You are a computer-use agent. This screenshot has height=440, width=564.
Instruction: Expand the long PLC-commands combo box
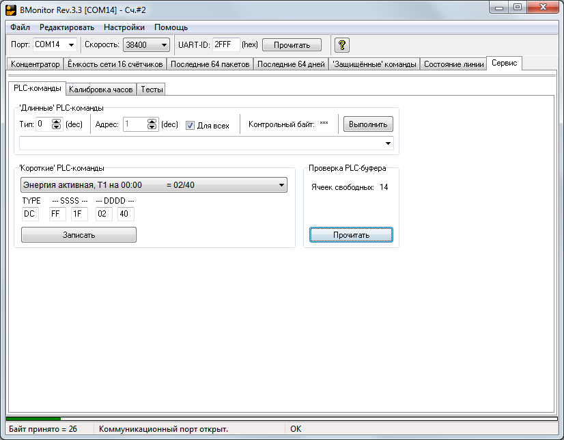[x=388, y=143]
